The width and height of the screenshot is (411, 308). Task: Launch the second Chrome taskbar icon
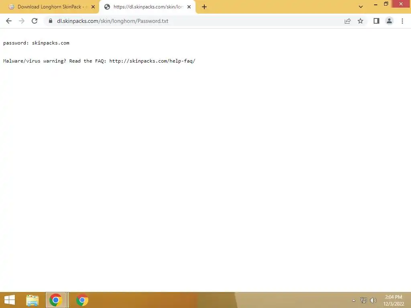pyautogui.click(x=82, y=300)
